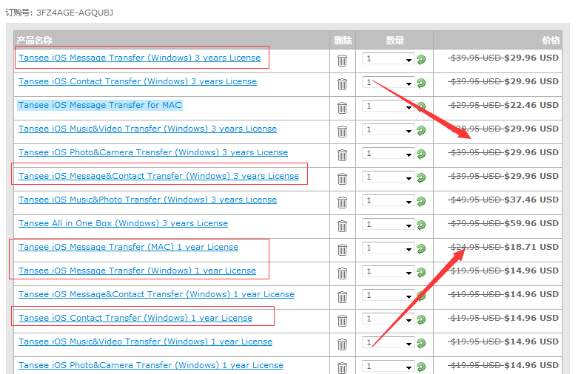Select the $59.96 USD price text
Viewport: 581px width, 374px height.
coord(531,223)
